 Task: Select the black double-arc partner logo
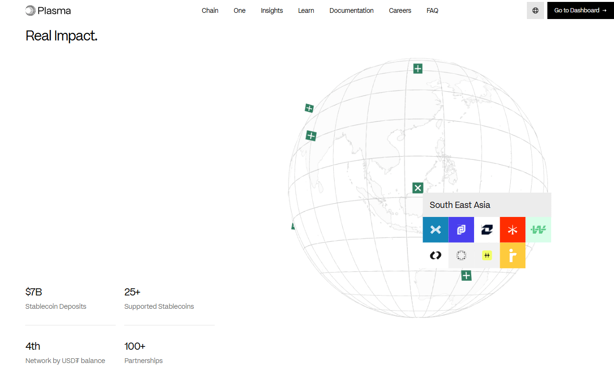pos(436,255)
